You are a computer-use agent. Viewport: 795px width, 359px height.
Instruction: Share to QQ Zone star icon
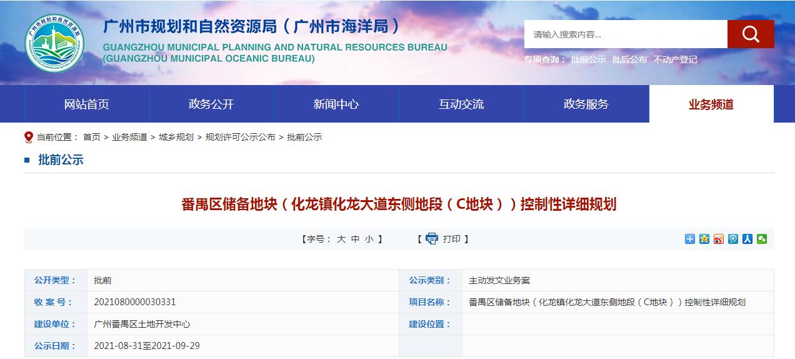coord(704,239)
